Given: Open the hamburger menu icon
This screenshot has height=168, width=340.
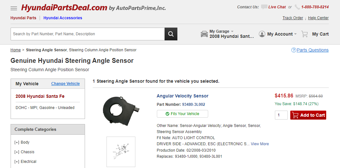Looking at the screenshot, I should 14,8.
